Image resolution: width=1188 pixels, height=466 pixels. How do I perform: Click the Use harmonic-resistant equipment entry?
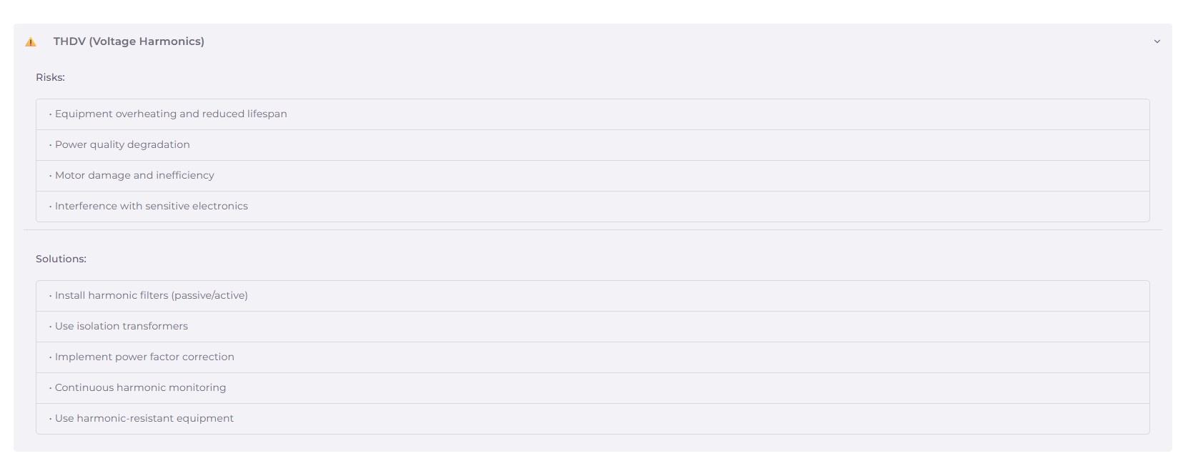click(144, 419)
